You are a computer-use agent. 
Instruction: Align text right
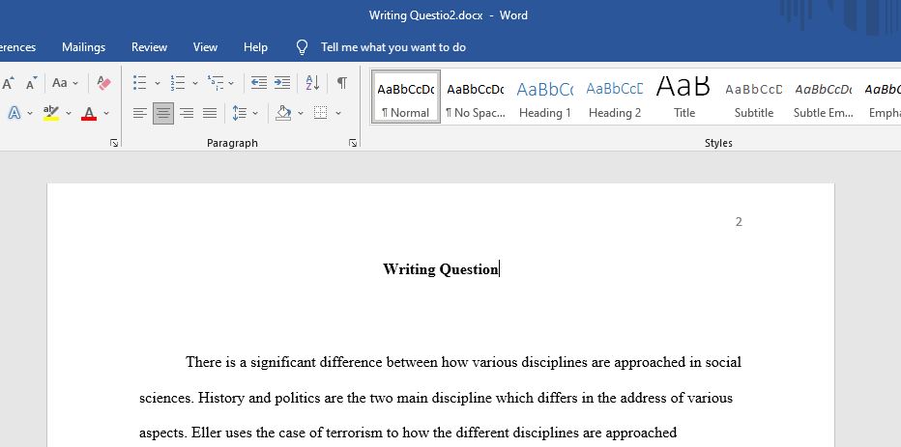pos(187,113)
